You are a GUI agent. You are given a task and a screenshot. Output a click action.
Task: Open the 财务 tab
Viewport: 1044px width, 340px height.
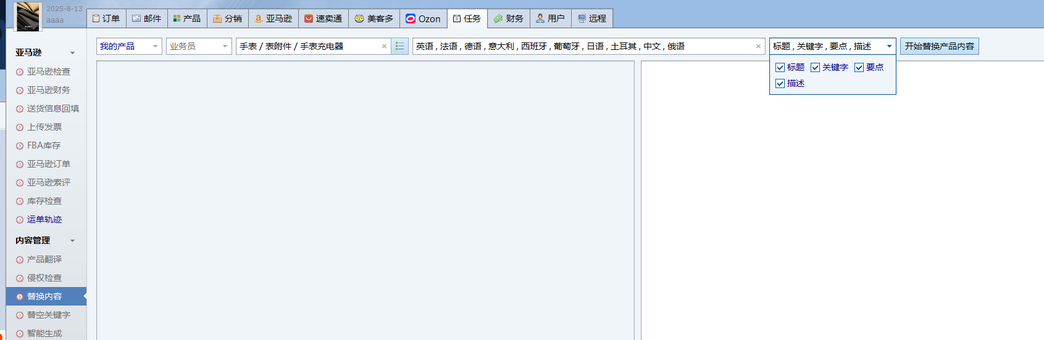point(509,18)
